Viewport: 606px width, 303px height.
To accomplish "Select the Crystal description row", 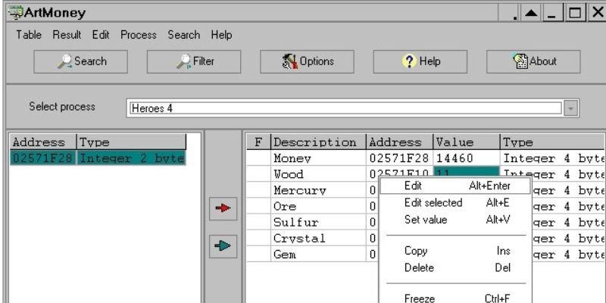I will click(x=318, y=239).
